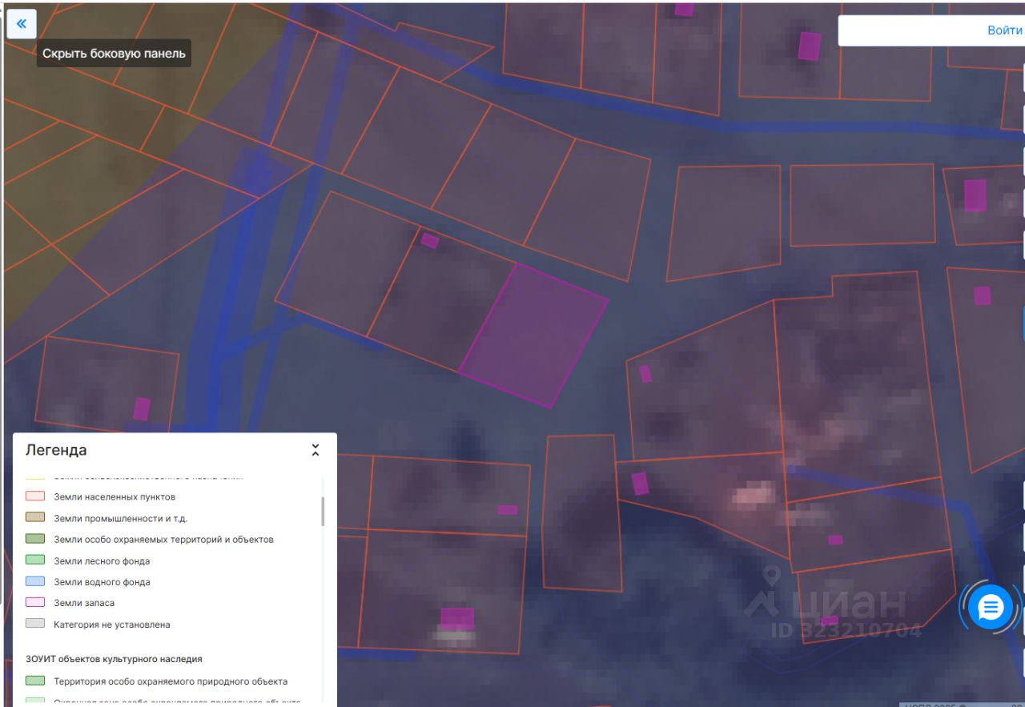Select the highlighted magenta land parcel
This screenshot has height=707, width=1025.
coord(533,335)
